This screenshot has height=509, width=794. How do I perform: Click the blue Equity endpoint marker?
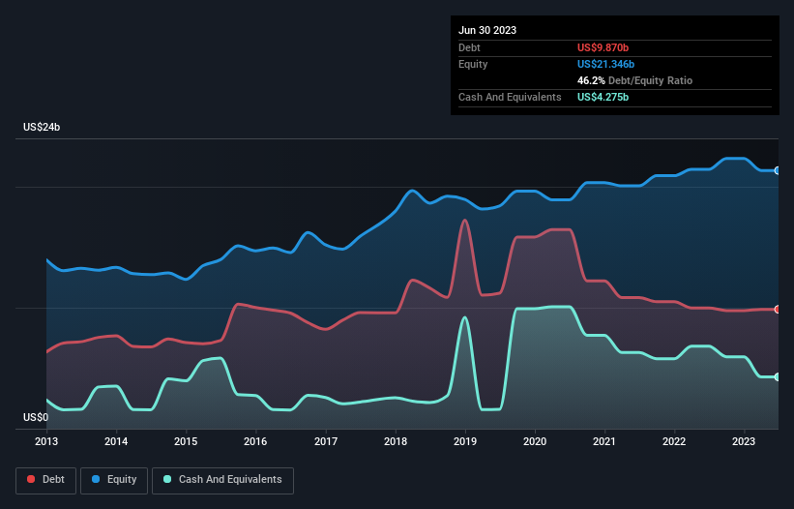pyautogui.click(x=778, y=170)
